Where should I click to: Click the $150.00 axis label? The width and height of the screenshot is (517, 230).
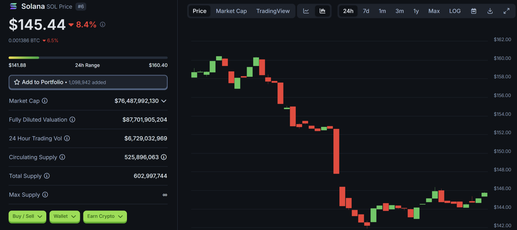[502, 151]
